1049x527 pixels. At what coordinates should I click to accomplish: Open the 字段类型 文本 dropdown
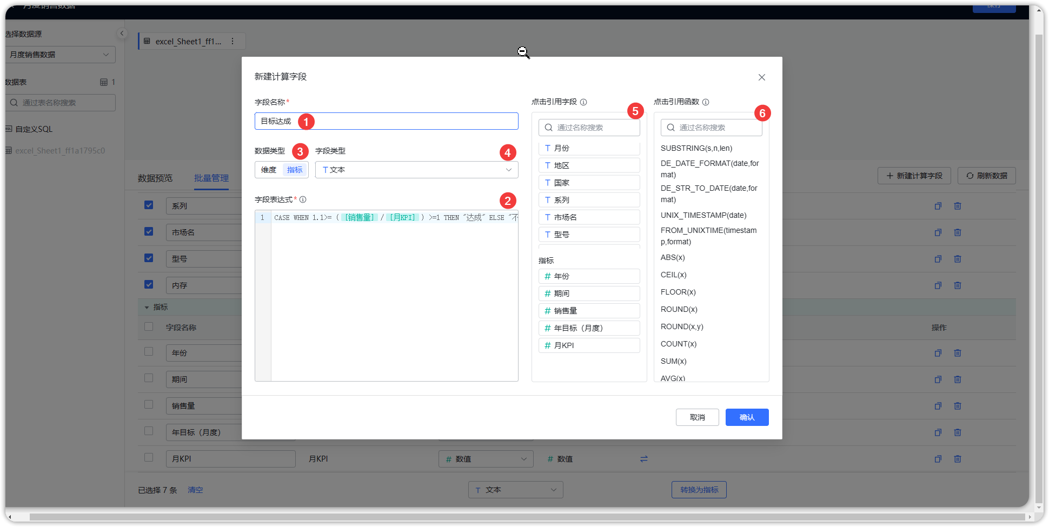click(416, 170)
